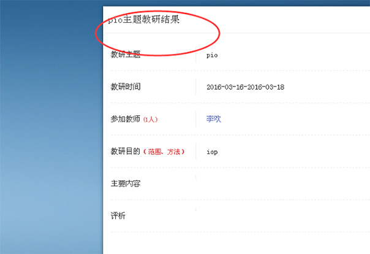The image size is (370, 254).
Task: Click the pio topic value
Action: tap(212, 55)
